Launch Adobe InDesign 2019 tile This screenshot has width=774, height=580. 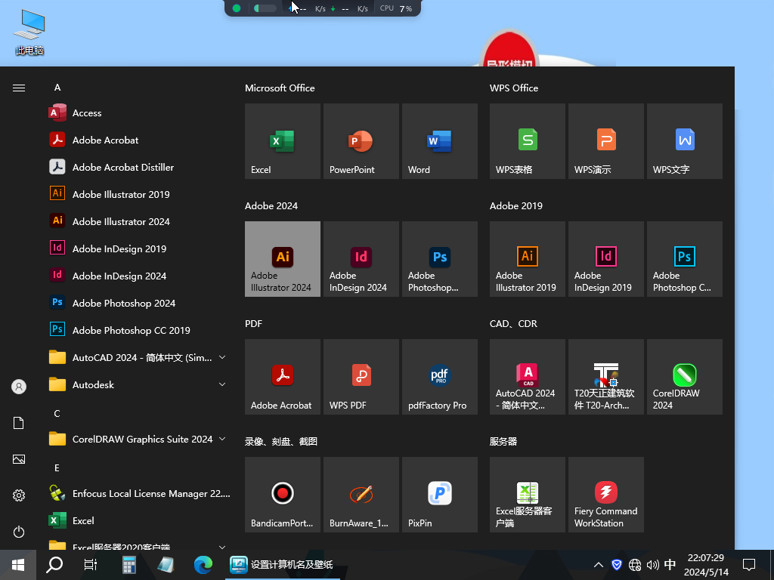[605, 259]
